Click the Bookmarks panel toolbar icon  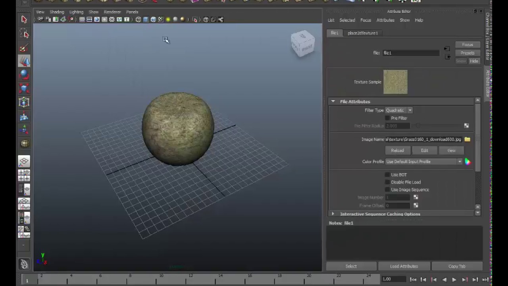pos(56,19)
